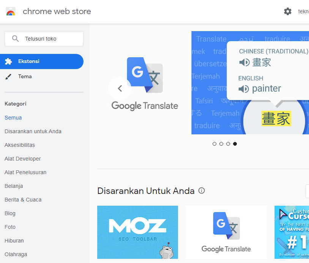Click the Kategori heading text
The height and width of the screenshot is (263, 309).
click(15, 104)
